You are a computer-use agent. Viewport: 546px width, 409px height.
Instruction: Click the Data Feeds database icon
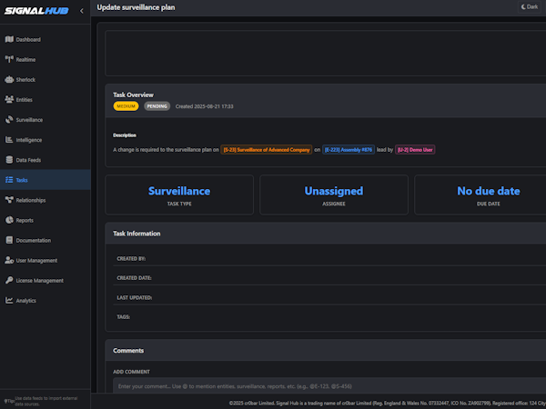pyautogui.click(x=9, y=160)
